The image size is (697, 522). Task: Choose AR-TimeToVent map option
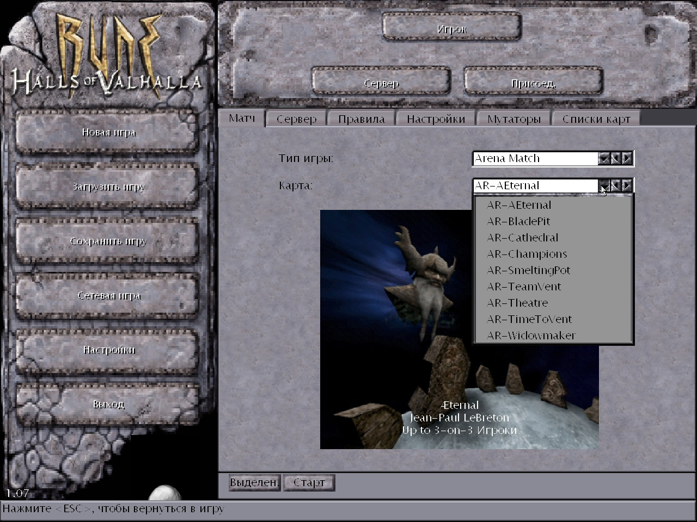pos(553,319)
